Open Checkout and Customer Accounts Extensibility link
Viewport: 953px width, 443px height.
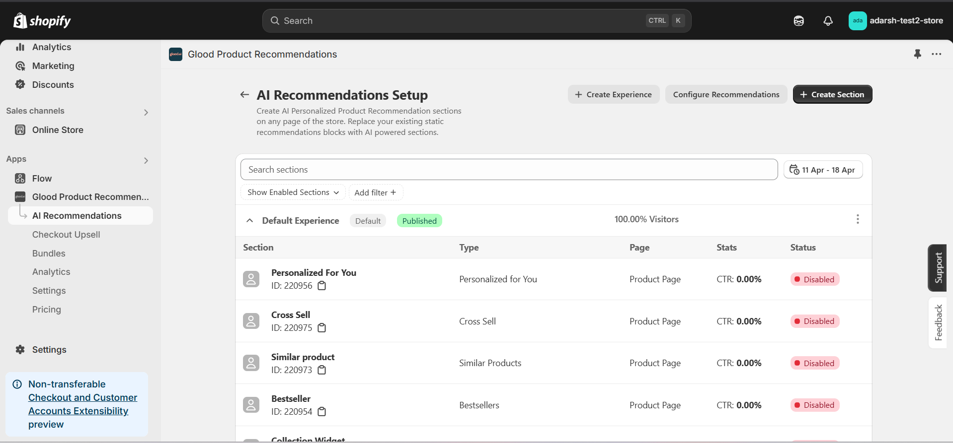pyautogui.click(x=82, y=404)
